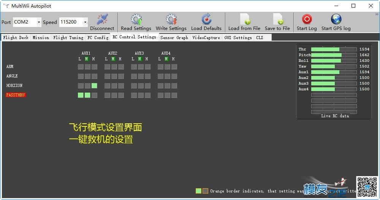Click the Save to File label

(277, 28)
